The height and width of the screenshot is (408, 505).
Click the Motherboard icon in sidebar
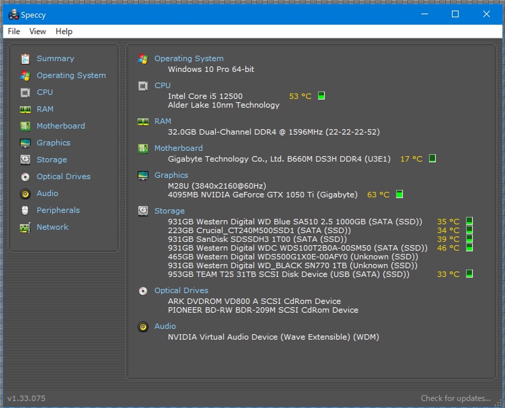[25, 126]
